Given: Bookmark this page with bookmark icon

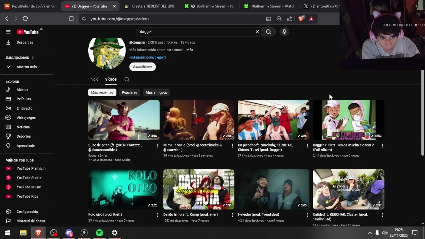Looking at the screenshot, I should coord(71,19).
